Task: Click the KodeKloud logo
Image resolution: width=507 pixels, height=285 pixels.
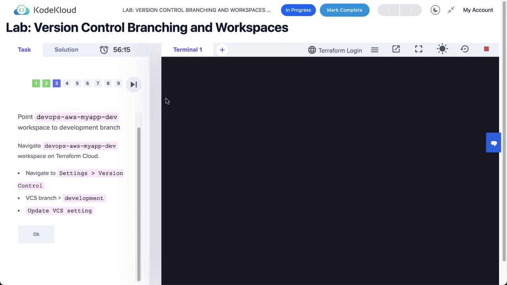Action: pos(45,10)
